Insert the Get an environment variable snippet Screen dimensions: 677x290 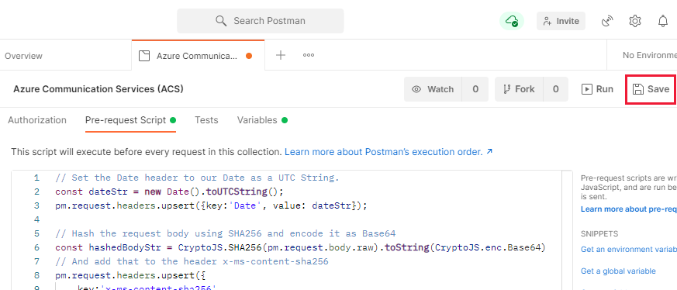click(x=629, y=250)
